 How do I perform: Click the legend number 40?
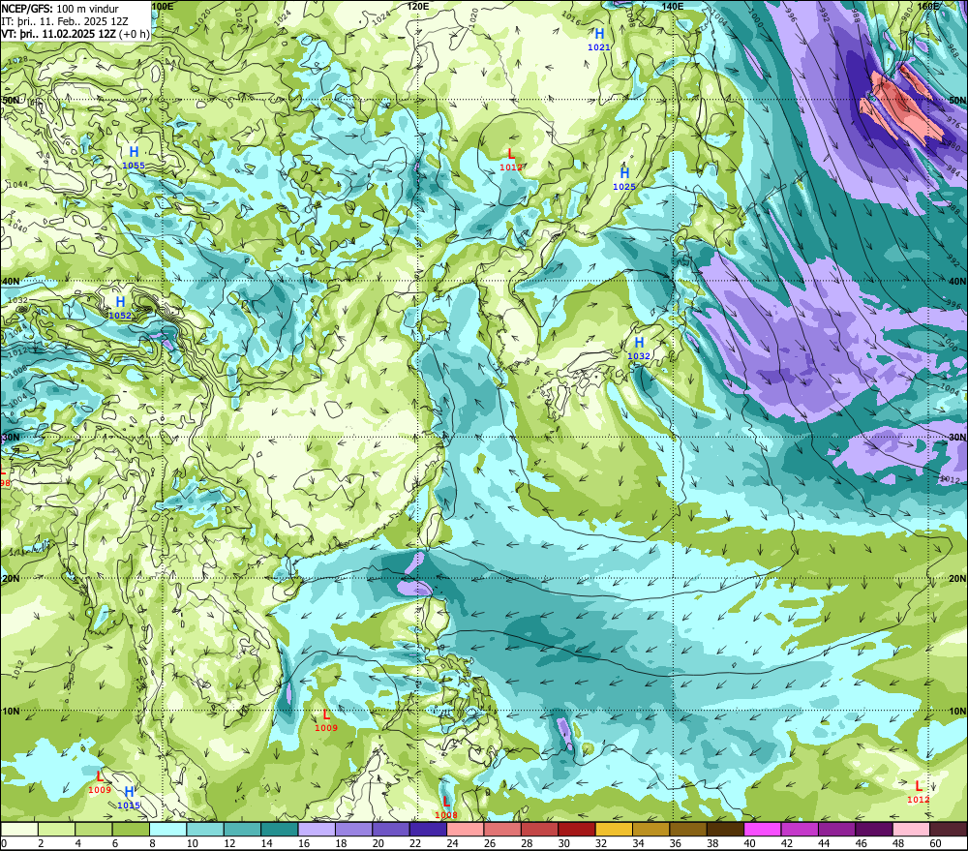[749, 843]
